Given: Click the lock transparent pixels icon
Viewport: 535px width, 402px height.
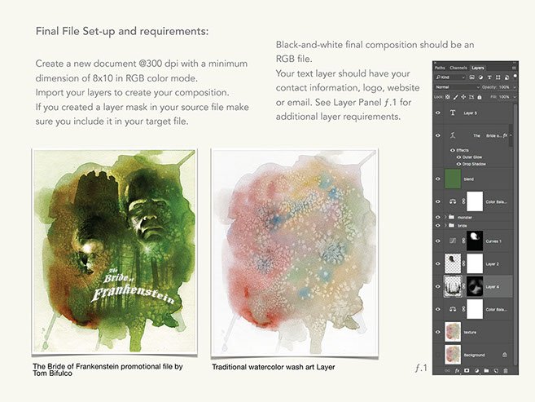Looking at the screenshot, I should 446,96.
